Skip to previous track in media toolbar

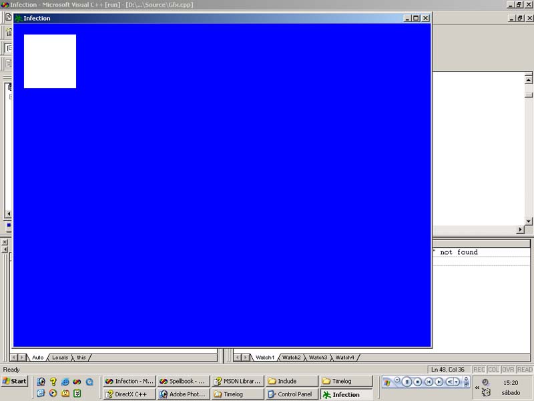point(429,382)
